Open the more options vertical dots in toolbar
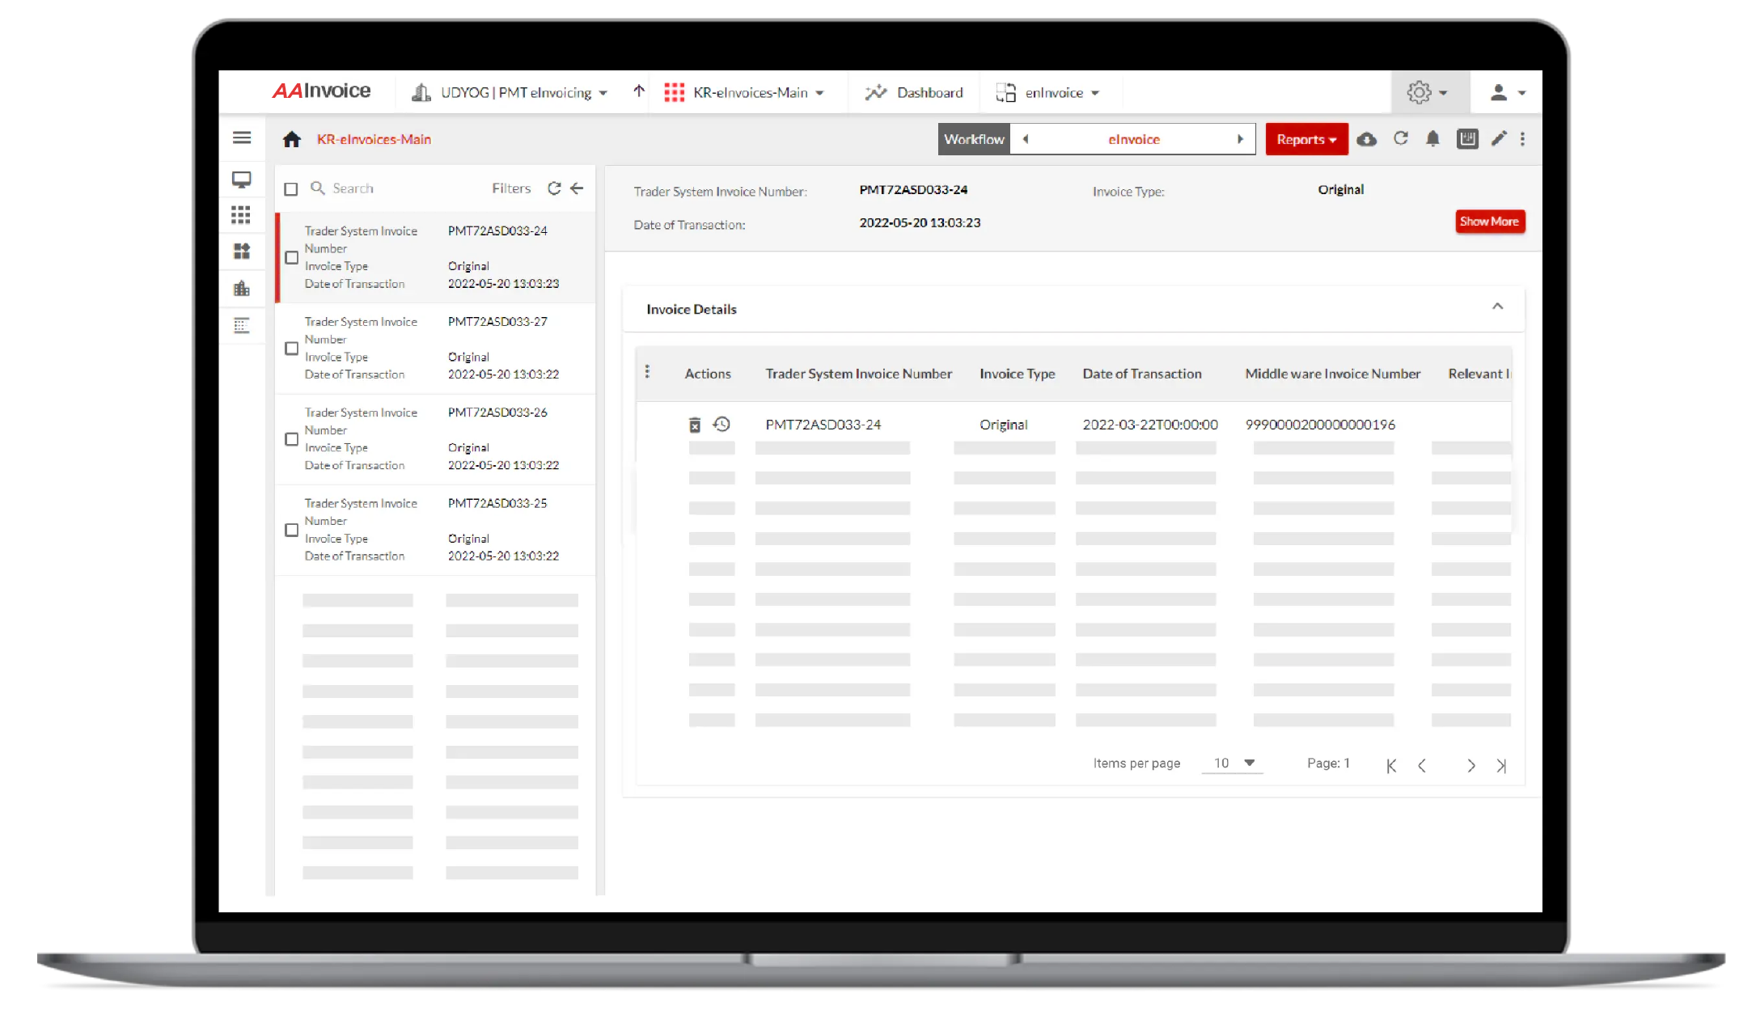This screenshot has height=1011, width=1756. point(1523,139)
